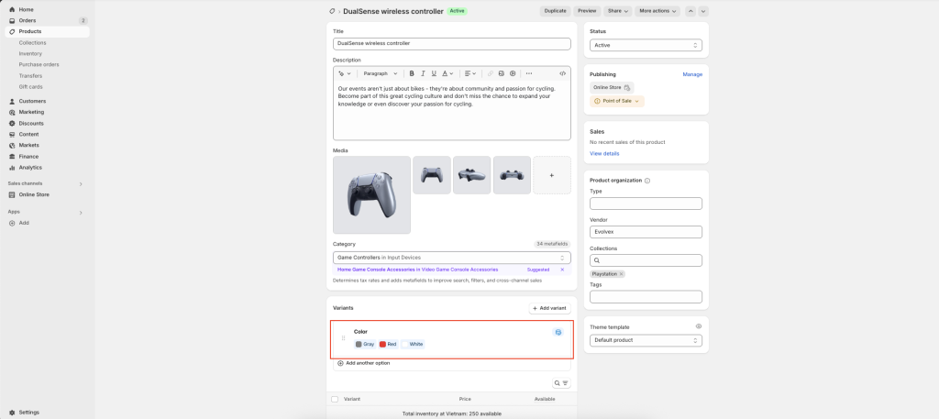Open View details sales link
Viewport: 939px width, 419px height.
click(604, 154)
